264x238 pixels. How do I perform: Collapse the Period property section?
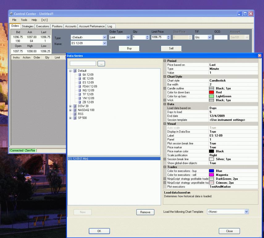pyautogui.click(x=165, y=61)
